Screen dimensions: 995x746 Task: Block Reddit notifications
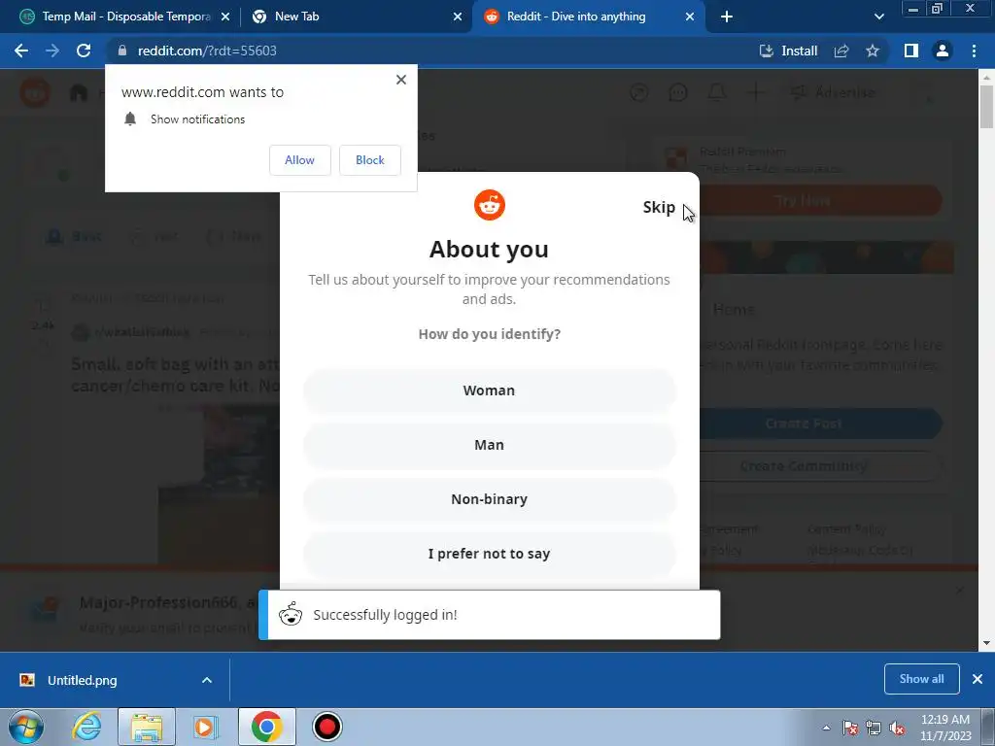[x=370, y=160]
